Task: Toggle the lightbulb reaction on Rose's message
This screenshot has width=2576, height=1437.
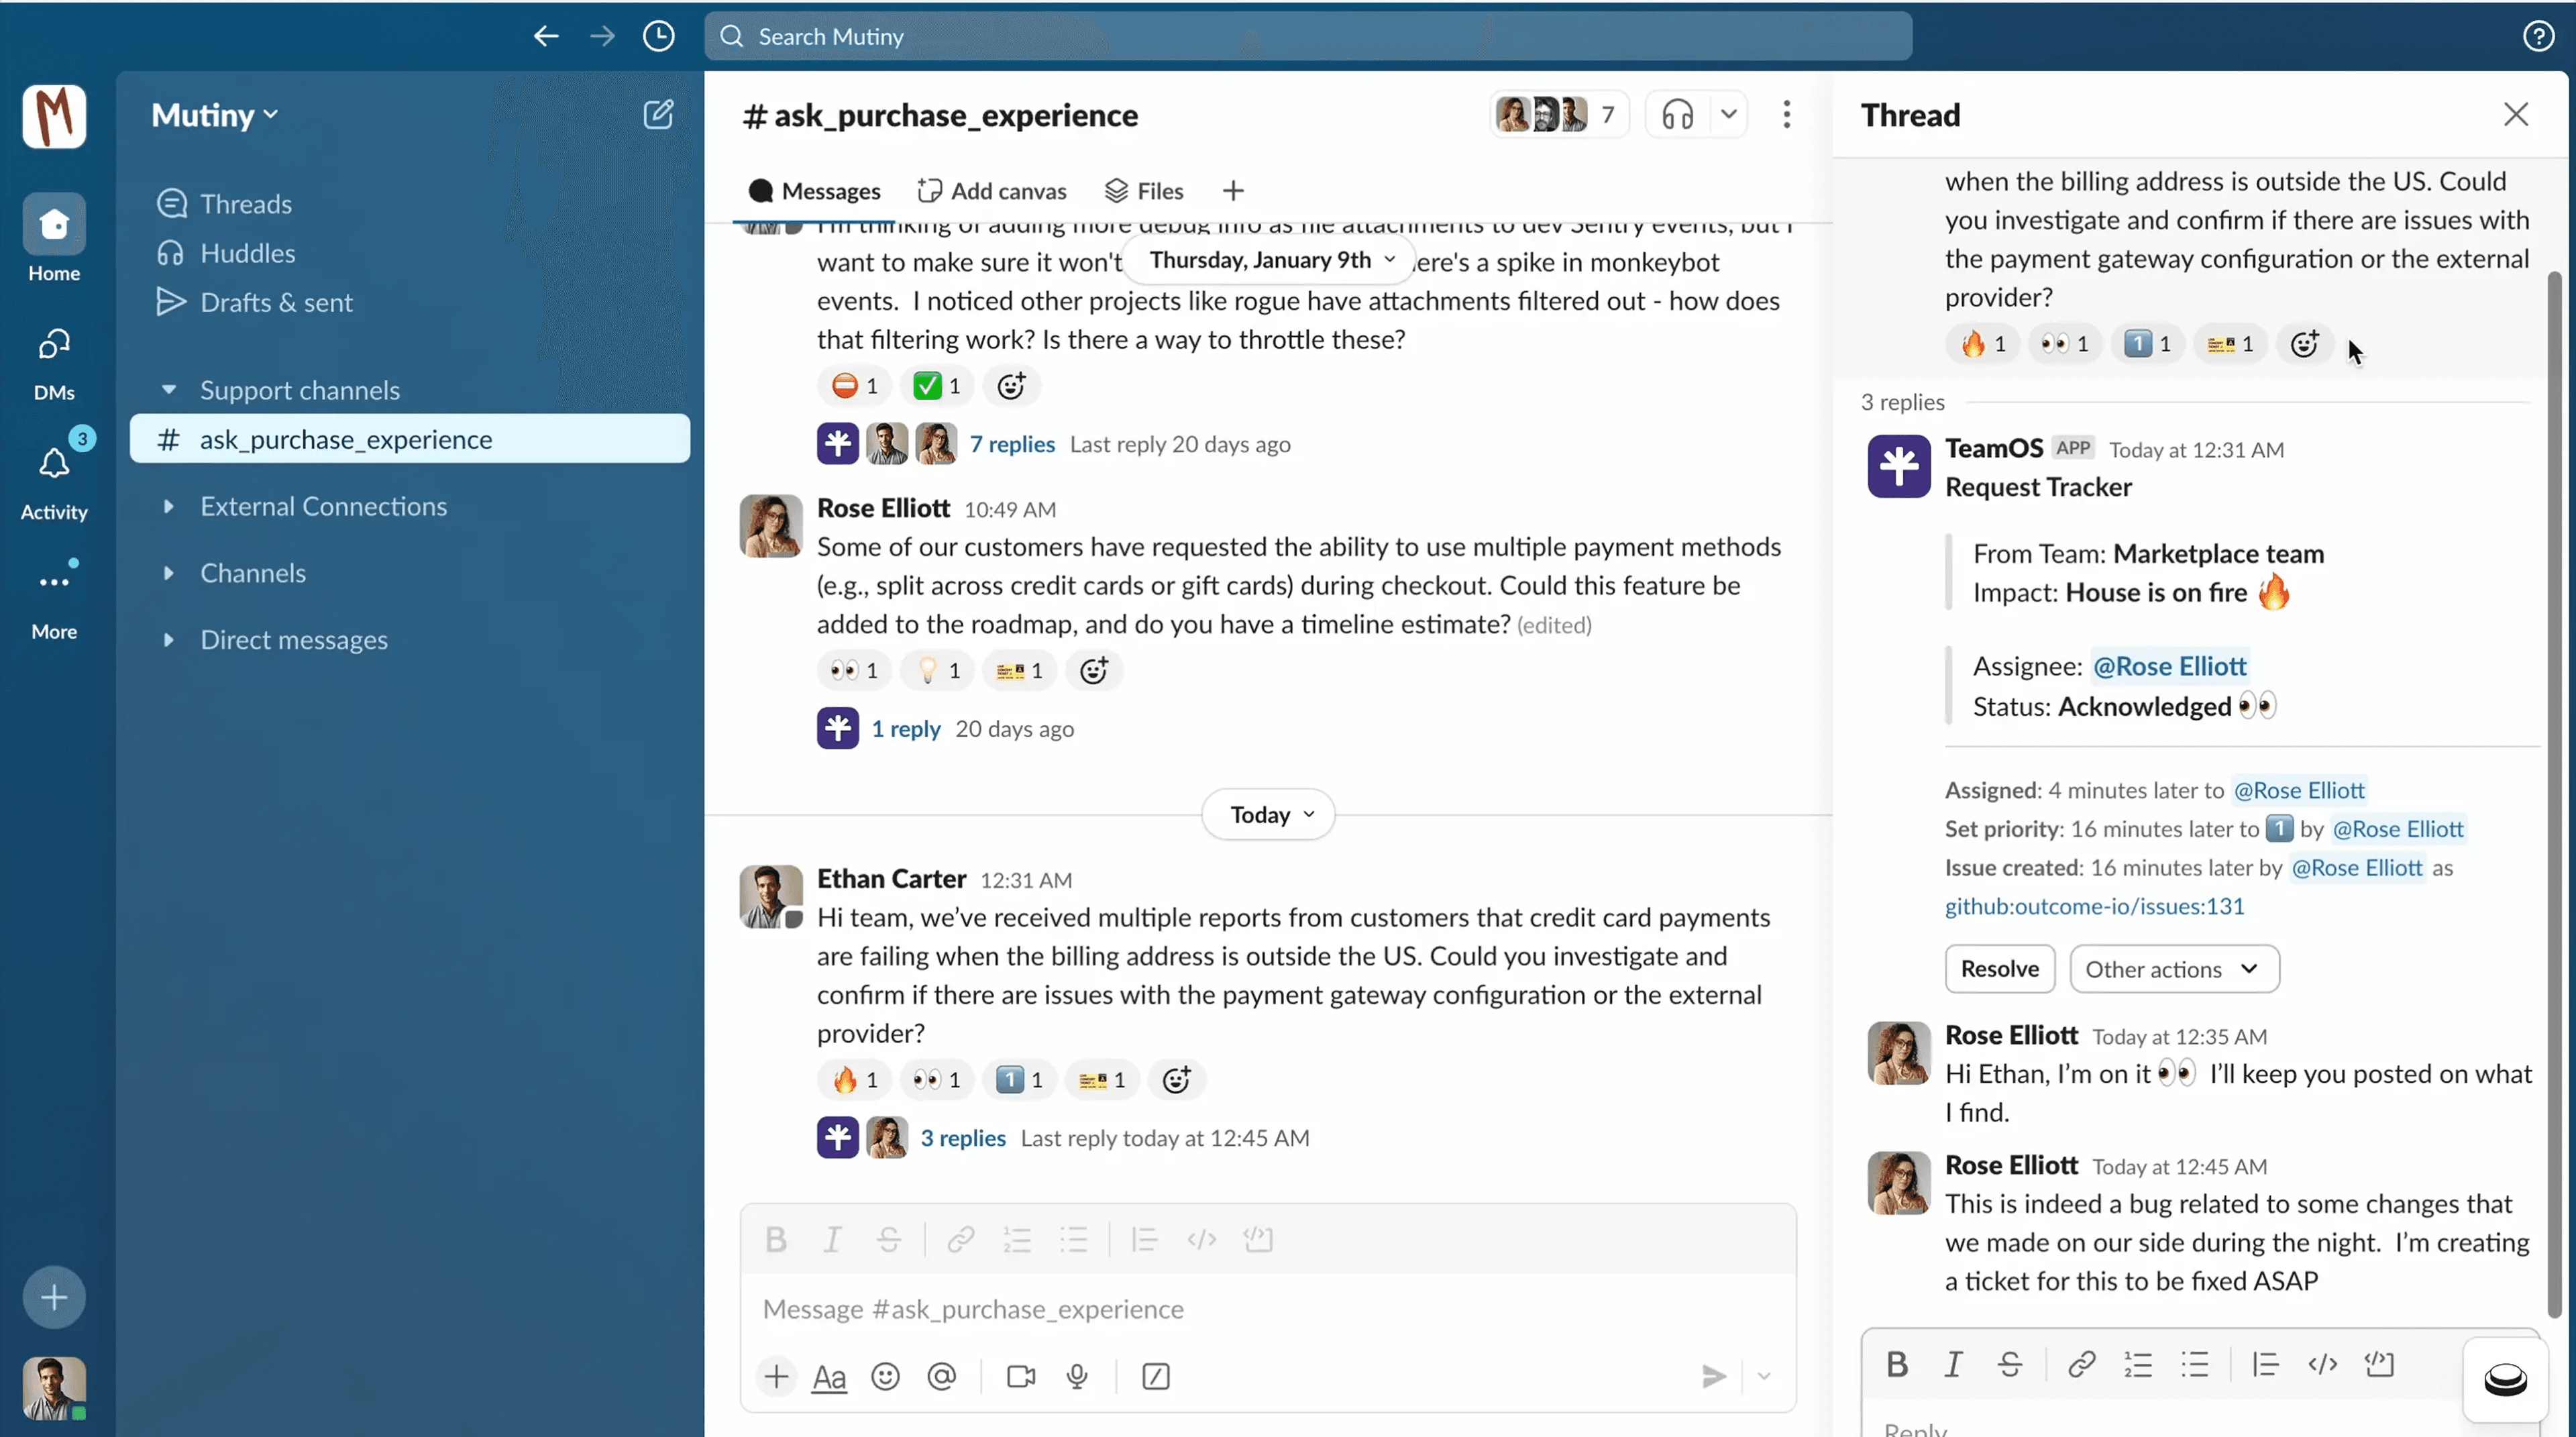Action: [937, 671]
